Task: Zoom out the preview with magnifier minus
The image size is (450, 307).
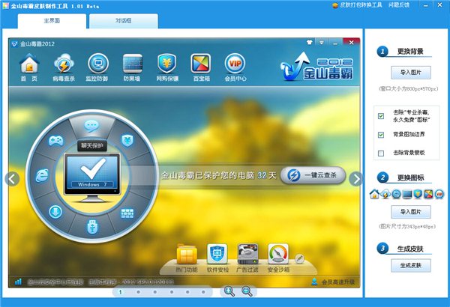Action: pos(247,291)
